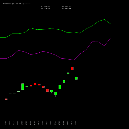Screen dimensions: 129x129
Task: Click the high price H: 235.00
Action: pyautogui.click(x=66, y=7)
